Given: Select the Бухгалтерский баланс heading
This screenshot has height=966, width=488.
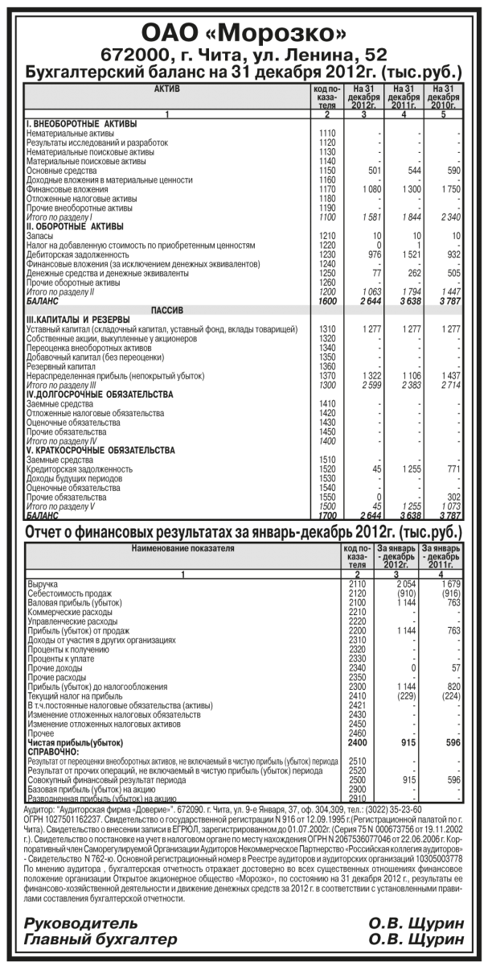Looking at the screenshot, I should [x=244, y=71].
